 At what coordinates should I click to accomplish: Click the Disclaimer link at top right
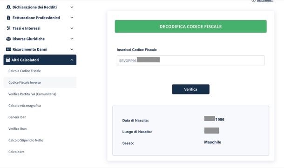(264, 1)
